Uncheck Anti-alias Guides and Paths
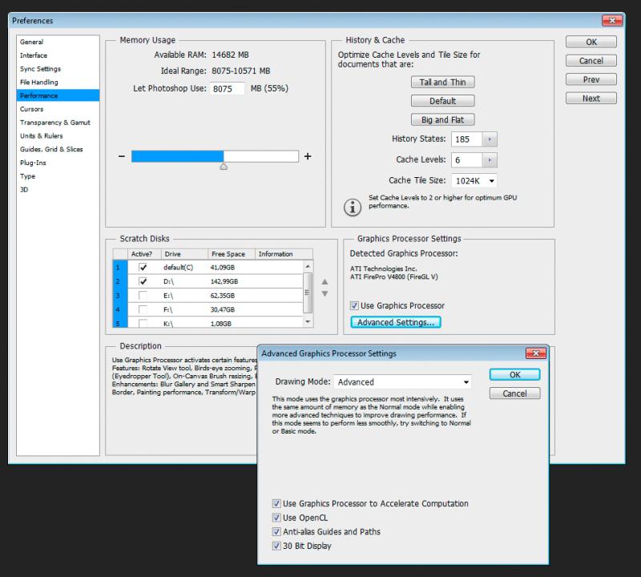This screenshot has height=577, width=641. point(276,531)
